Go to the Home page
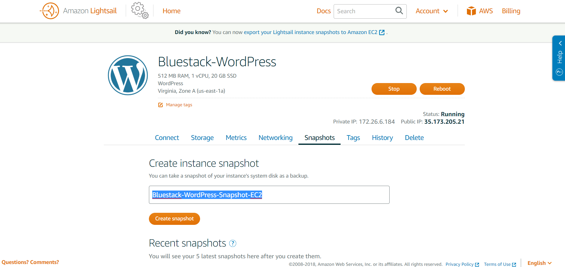This screenshot has height=267, width=565. pyautogui.click(x=171, y=11)
